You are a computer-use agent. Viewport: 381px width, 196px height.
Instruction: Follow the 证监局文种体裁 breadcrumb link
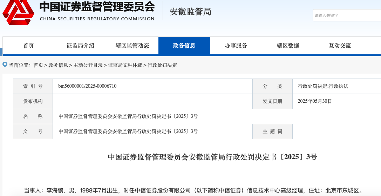(x=125, y=65)
